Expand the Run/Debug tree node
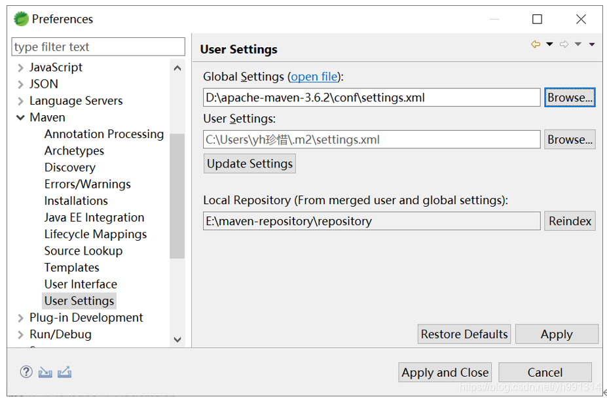The width and height of the screenshot is (607, 399). coord(21,335)
